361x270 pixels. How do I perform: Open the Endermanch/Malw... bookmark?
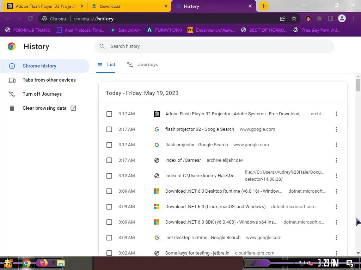[x=212, y=30]
